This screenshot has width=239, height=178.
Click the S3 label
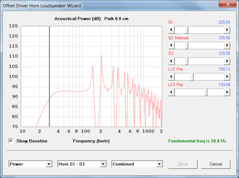[171, 53]
